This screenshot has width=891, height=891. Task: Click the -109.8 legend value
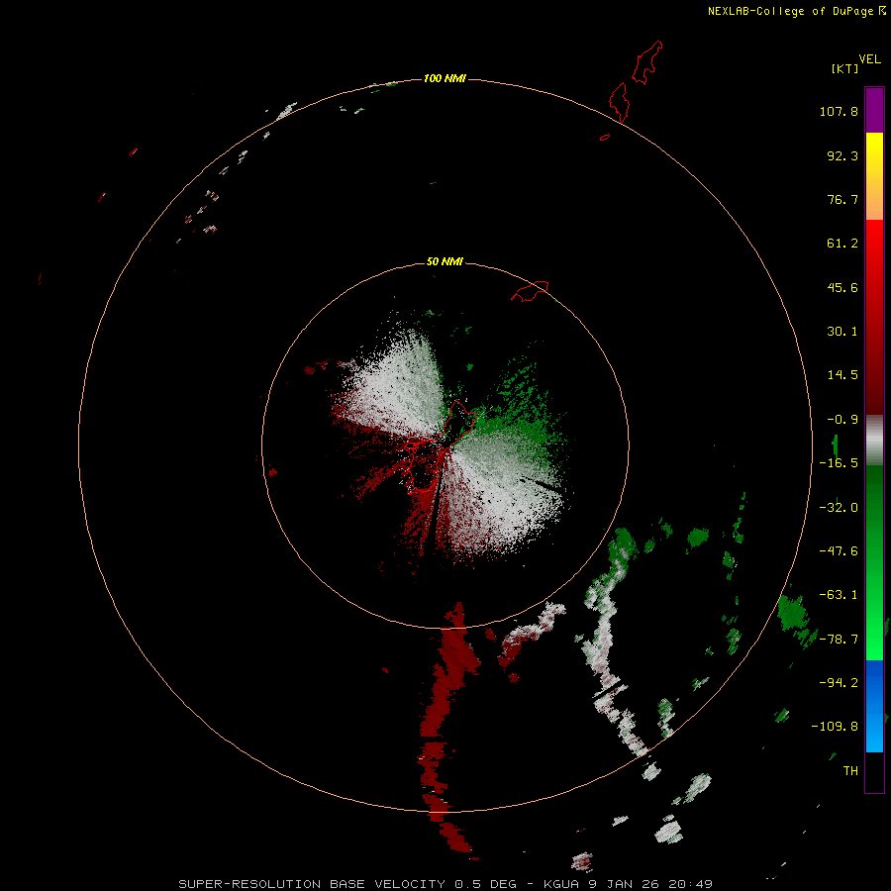[x=835, y=727]
